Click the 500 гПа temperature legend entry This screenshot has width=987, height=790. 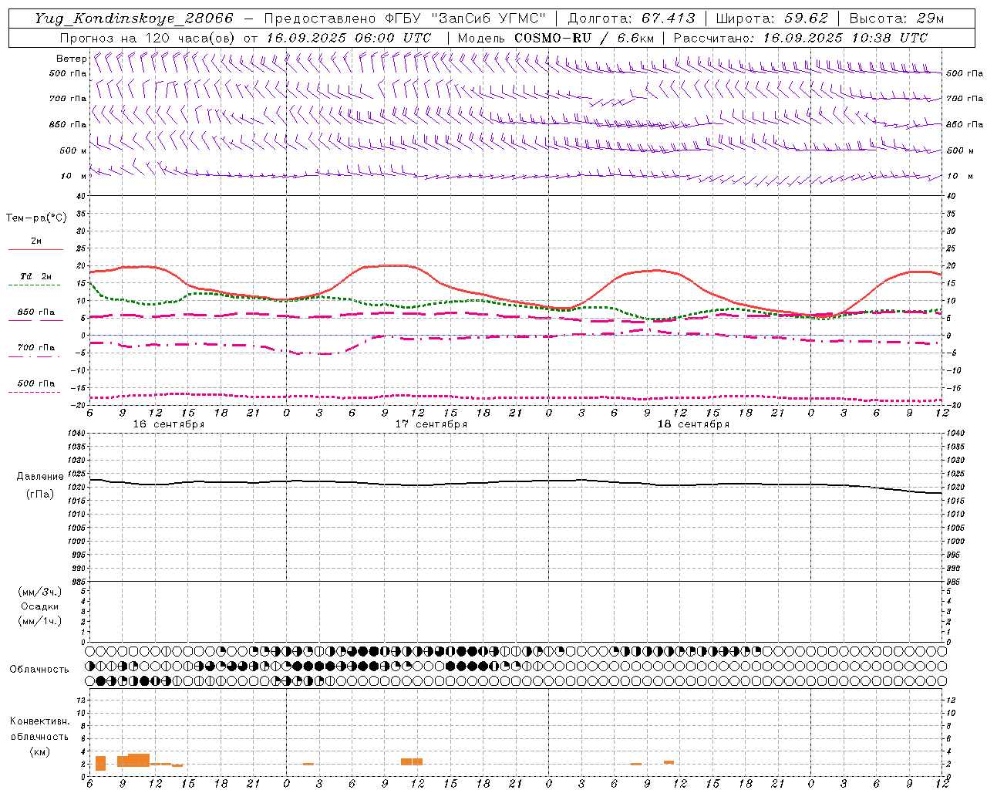click(x=36, y=383)
